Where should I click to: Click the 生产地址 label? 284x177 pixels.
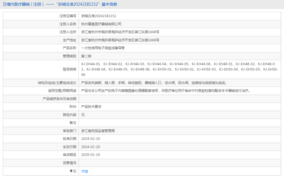(x=70, y=40)
